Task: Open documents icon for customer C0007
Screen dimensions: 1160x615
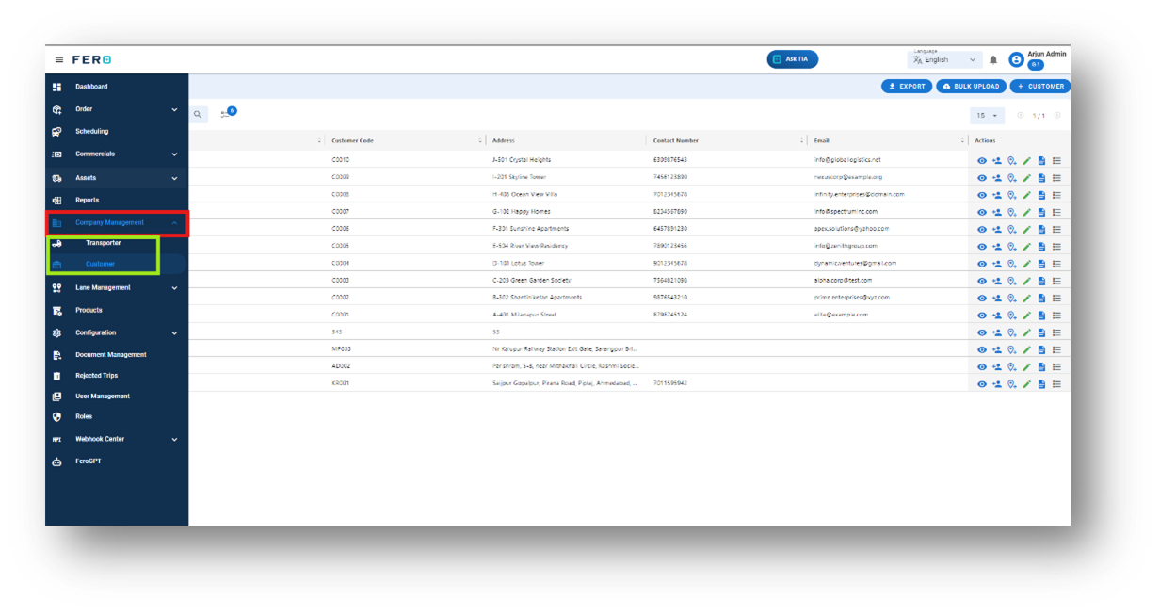Action: coord(1041,212)
